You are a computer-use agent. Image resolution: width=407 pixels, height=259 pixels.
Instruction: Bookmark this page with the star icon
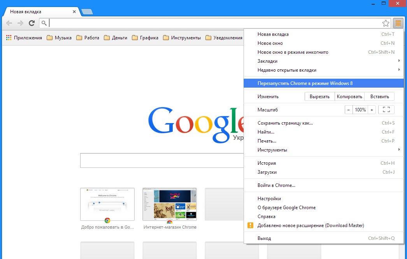coord(386,23)
